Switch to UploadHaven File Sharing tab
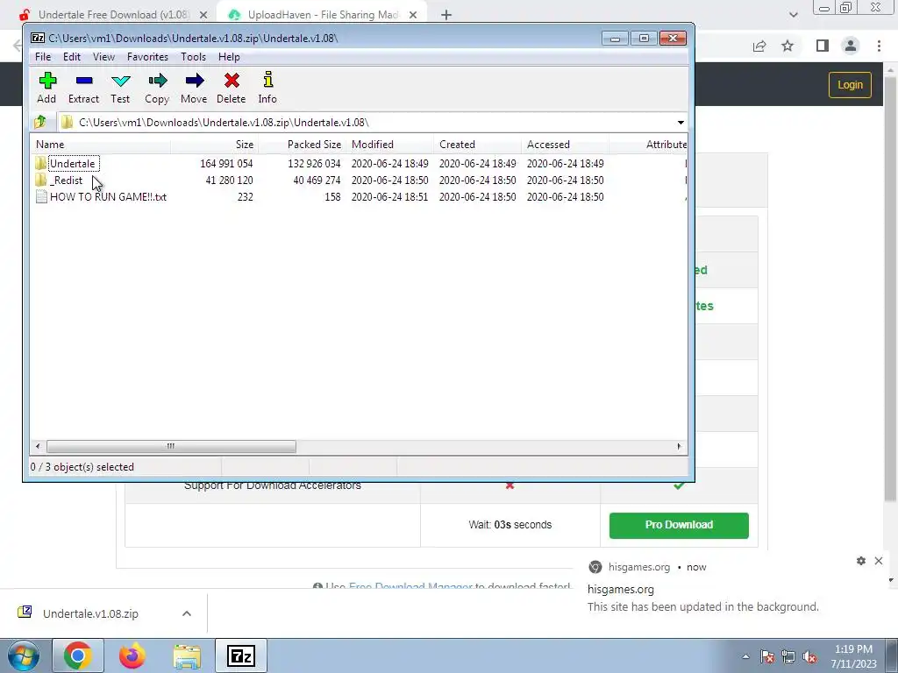 [x=323, y=15]
